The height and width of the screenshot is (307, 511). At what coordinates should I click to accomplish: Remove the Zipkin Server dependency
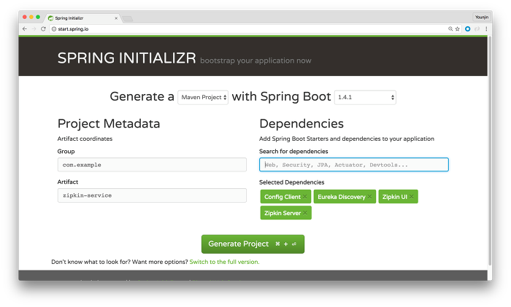(x=306, y=214)
